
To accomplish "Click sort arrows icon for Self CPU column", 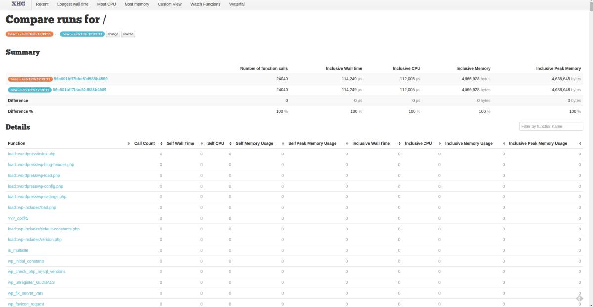I will (x=230, y=144).
